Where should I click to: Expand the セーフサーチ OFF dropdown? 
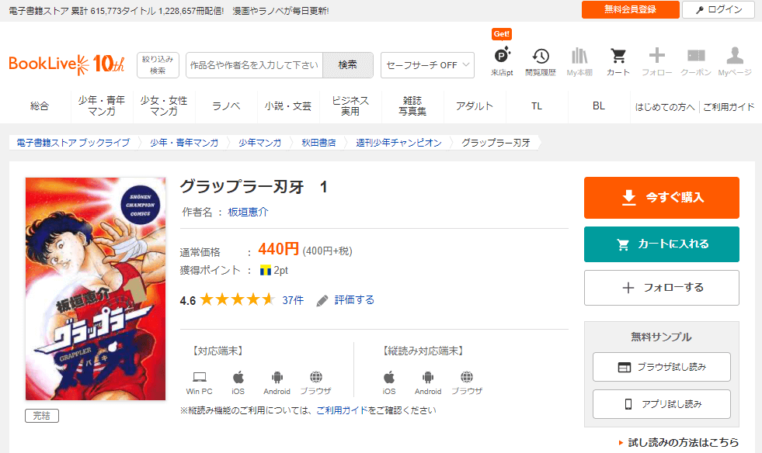[x=427, y=65]
